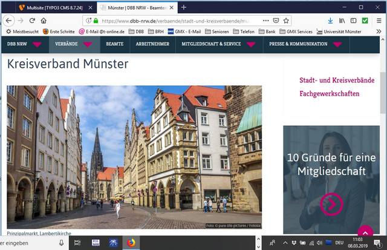Click the Windows search box

pos(30,243)
